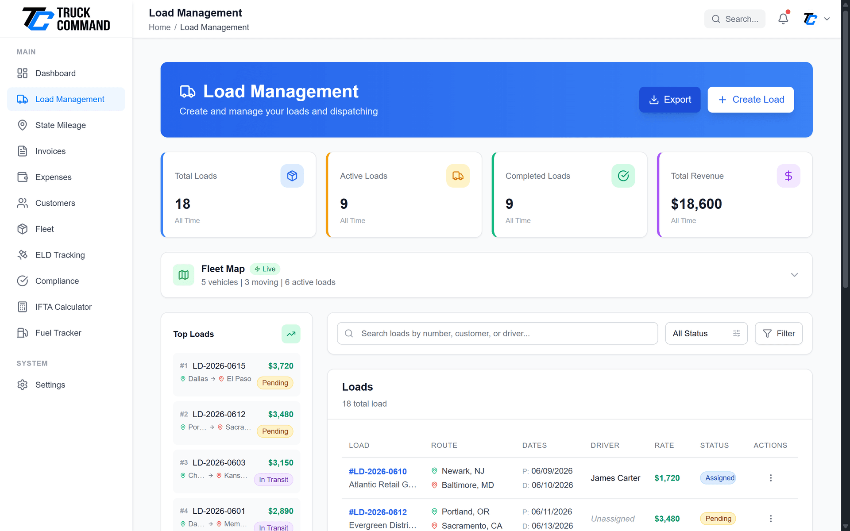Viewport: 850px width, 531px height.
Task: Click the Truck Command logo
Action: click(66, 19)
